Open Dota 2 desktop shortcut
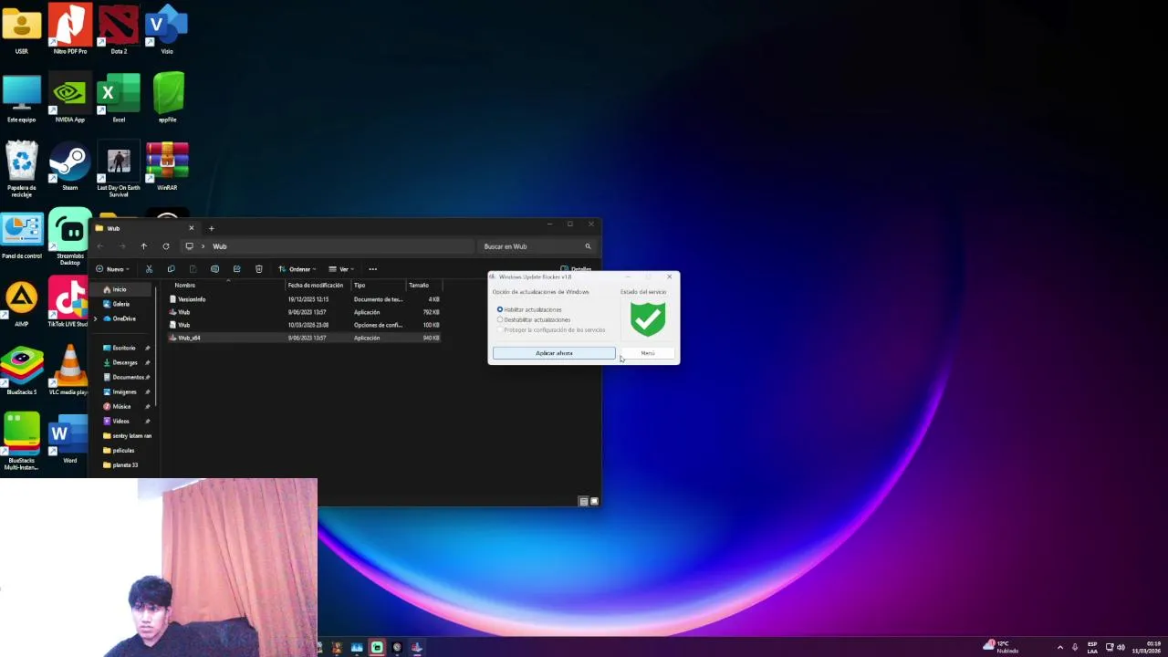 (x=119, y=28)
